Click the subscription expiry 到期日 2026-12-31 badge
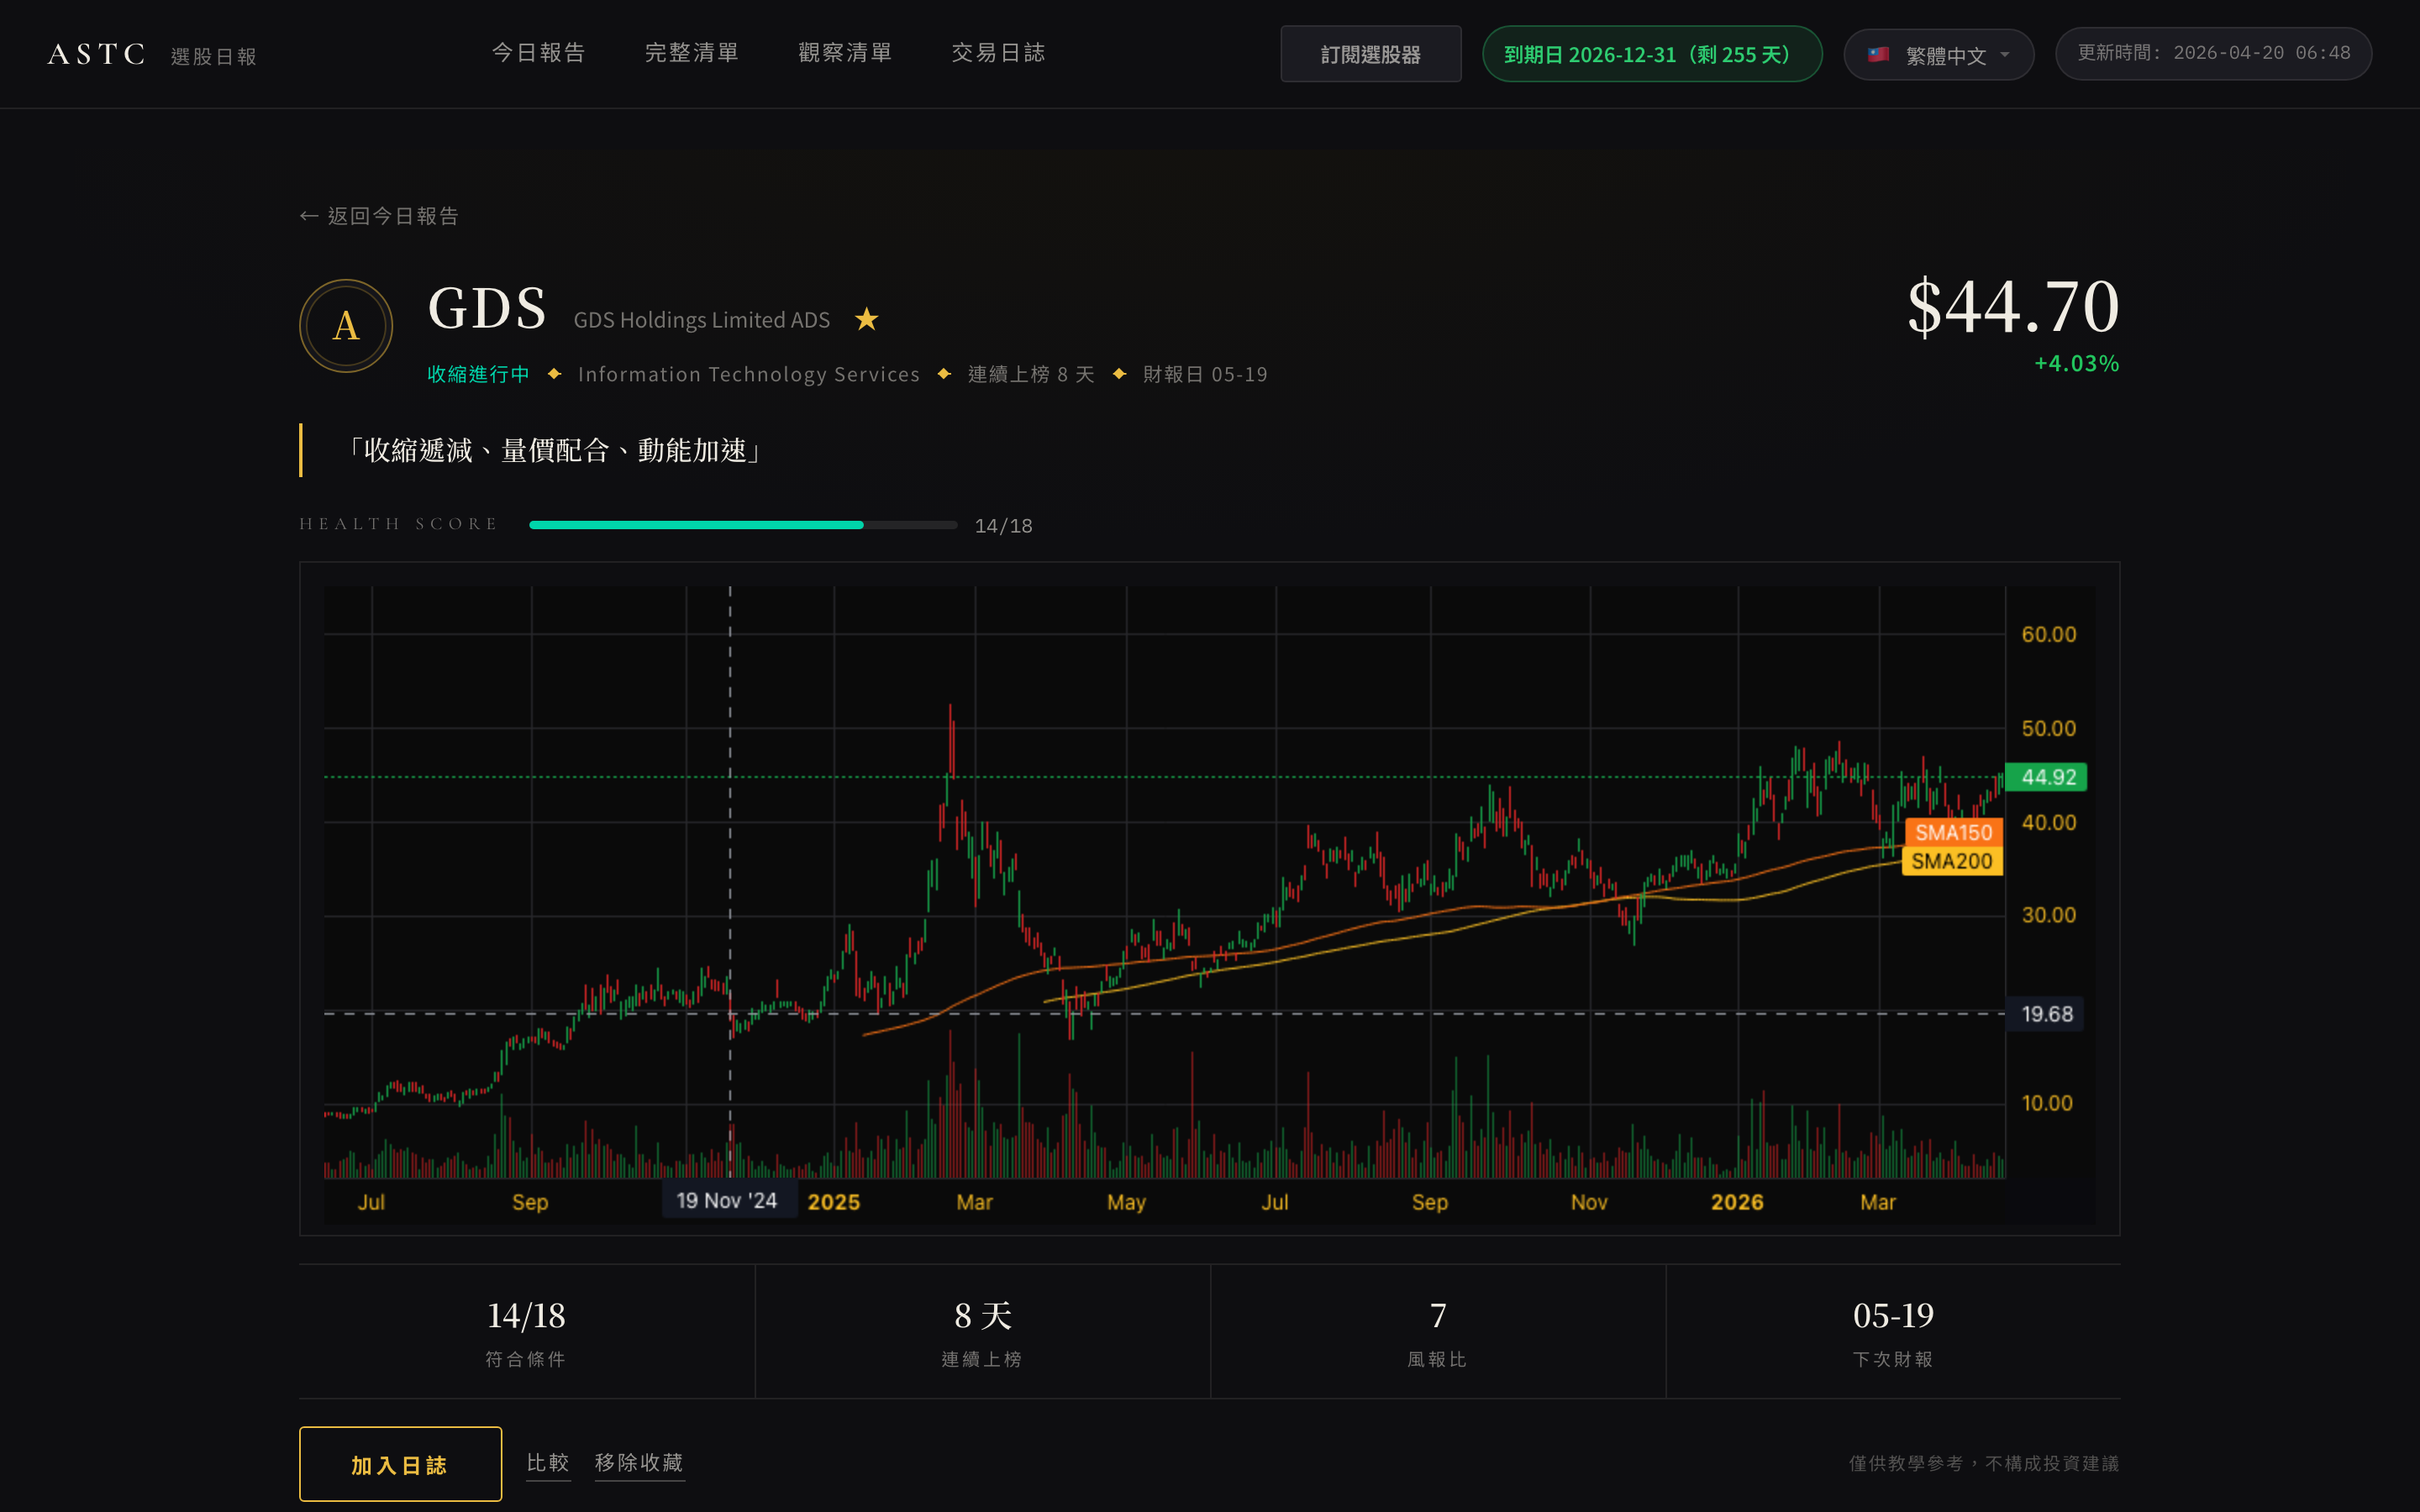Screen dimensions: 2420x1512 (1651, 54)
